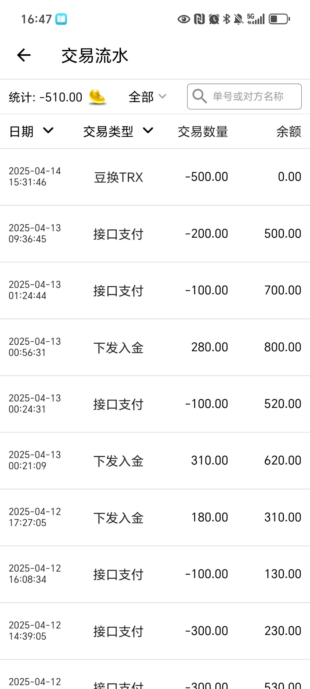
Task: Tap the back arrow icon
Action: tap(24, 55)
